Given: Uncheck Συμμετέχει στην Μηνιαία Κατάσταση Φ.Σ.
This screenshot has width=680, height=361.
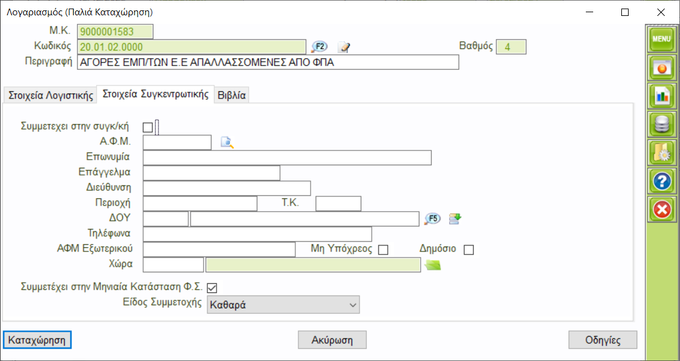Looking at the screenshot, I should [212, 287].
